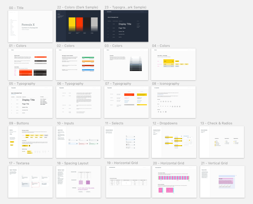Click the '21 - Vertical Grid' label

[x=214, y=163]
